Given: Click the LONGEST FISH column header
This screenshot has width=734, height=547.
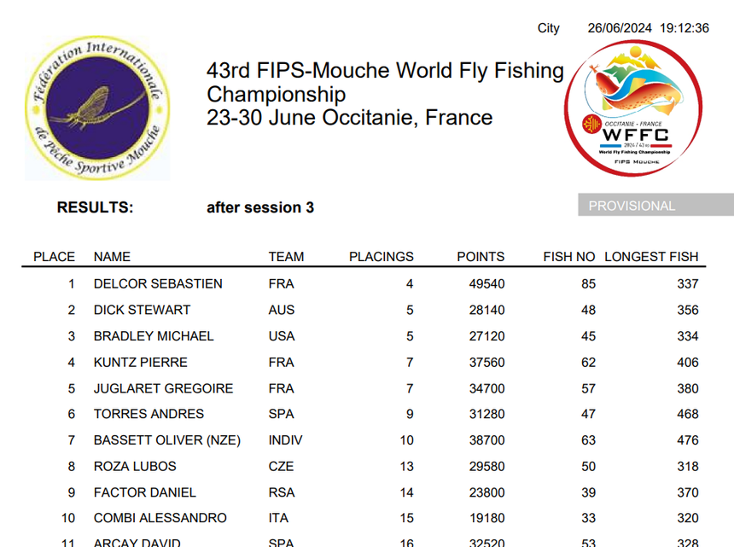Looking at the screenshot, I should 650,257.
